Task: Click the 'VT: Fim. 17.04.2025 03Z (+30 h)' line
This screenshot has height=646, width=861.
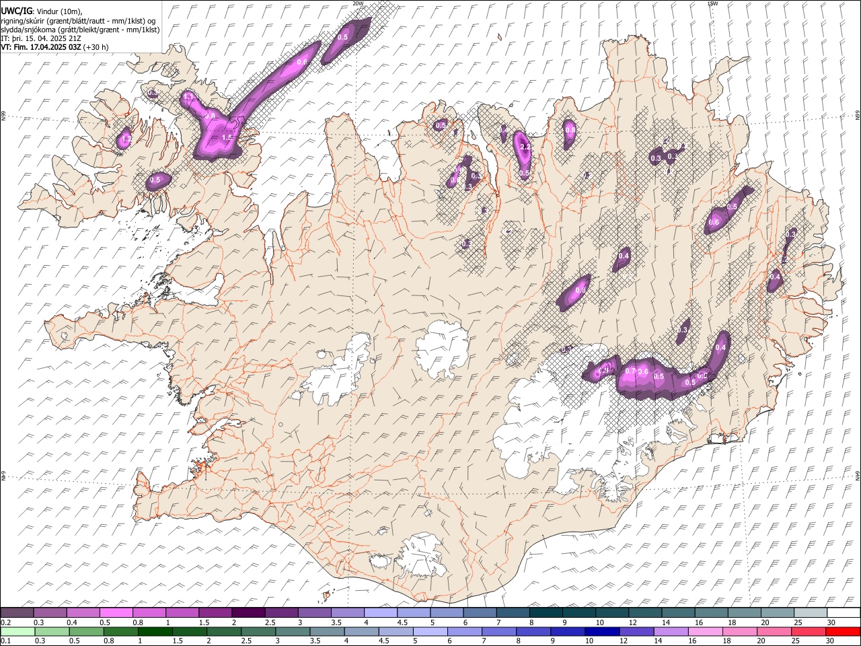Action: pos(54,47)
